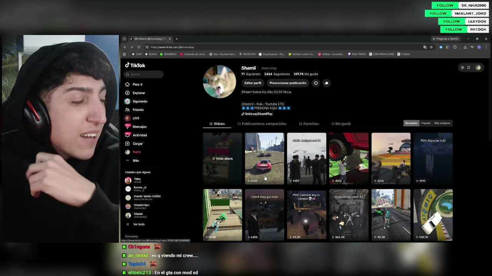492x276 pixels.
Task: Click the TikTok search field
Action: 144,74
